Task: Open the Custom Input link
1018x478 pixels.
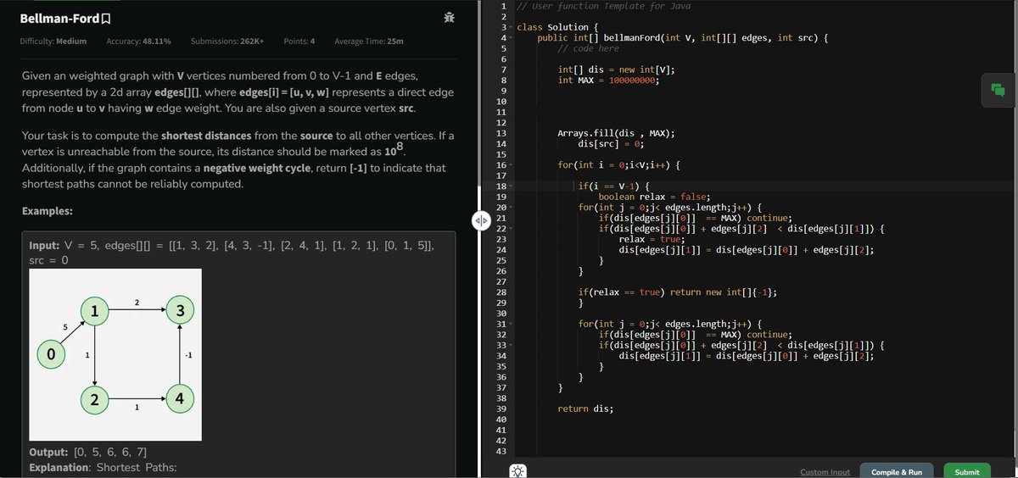Action: 825,472
